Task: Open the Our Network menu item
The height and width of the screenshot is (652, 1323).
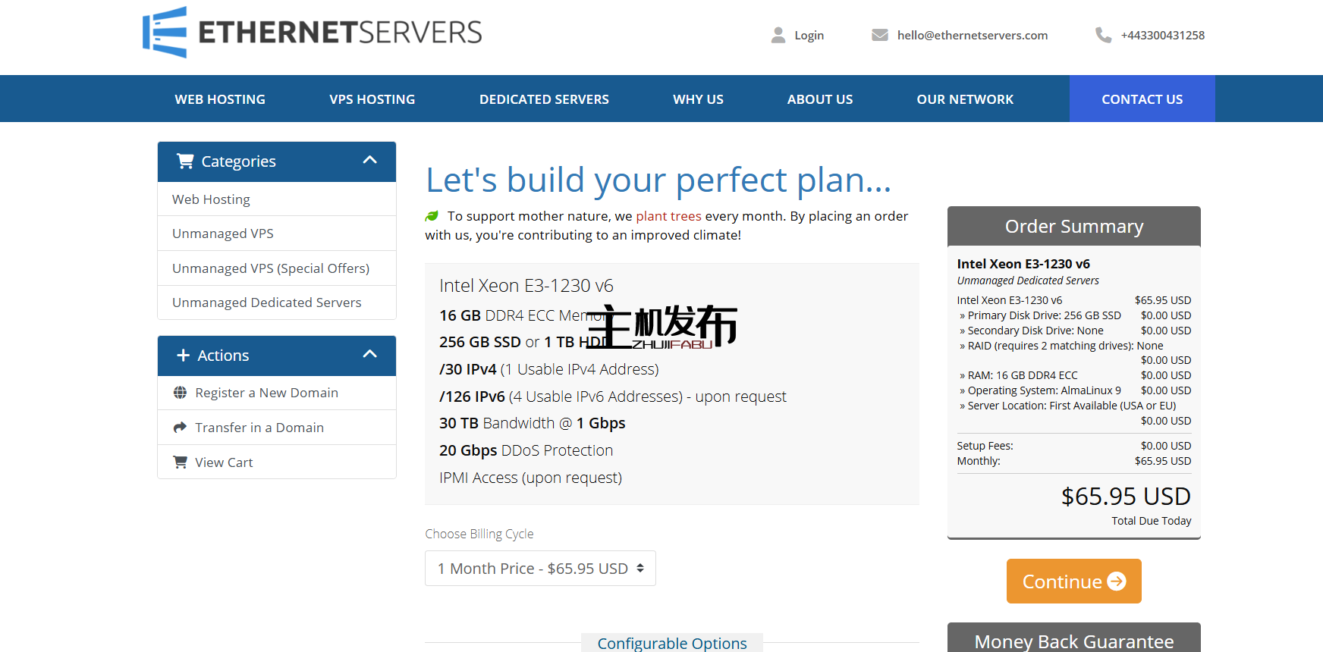Action: [x=964, y=99]
